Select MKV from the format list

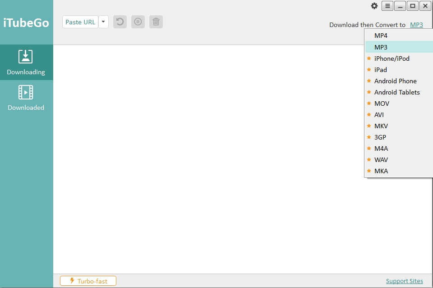click(399, 126)
